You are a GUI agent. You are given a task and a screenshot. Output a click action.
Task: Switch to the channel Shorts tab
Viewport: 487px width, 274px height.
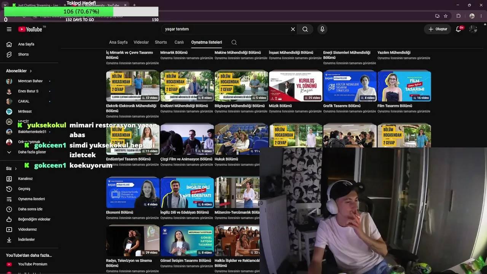(x=161, y=42)
